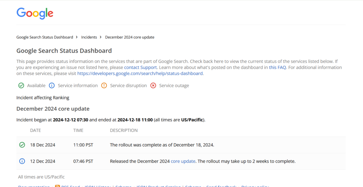This screenshot has height=187, width=363.
Task: Click the DATE column header
Action: [35, 130]
